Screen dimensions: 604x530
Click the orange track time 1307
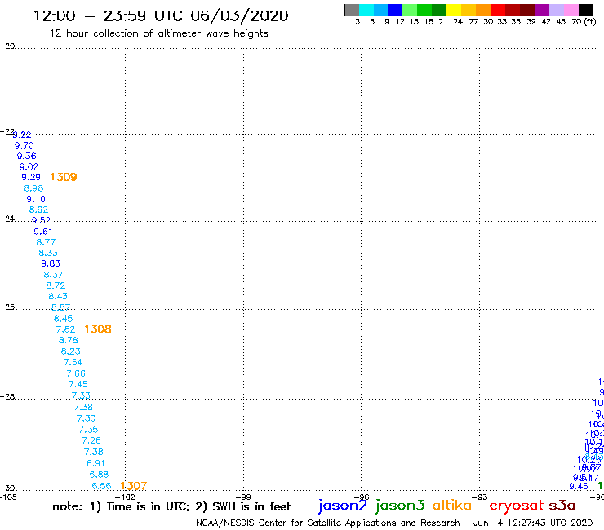pos(134,486)
